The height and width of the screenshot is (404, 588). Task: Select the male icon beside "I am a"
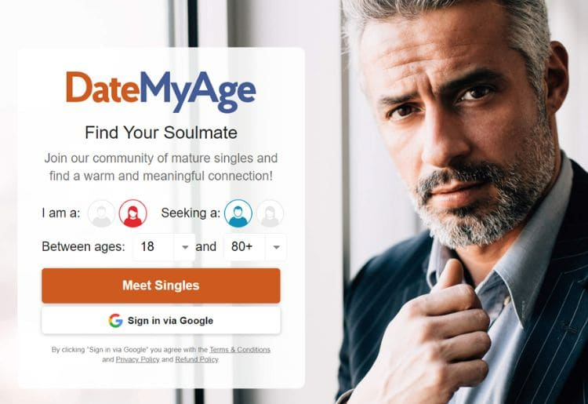pyautogui.click(x=101, y=213)
